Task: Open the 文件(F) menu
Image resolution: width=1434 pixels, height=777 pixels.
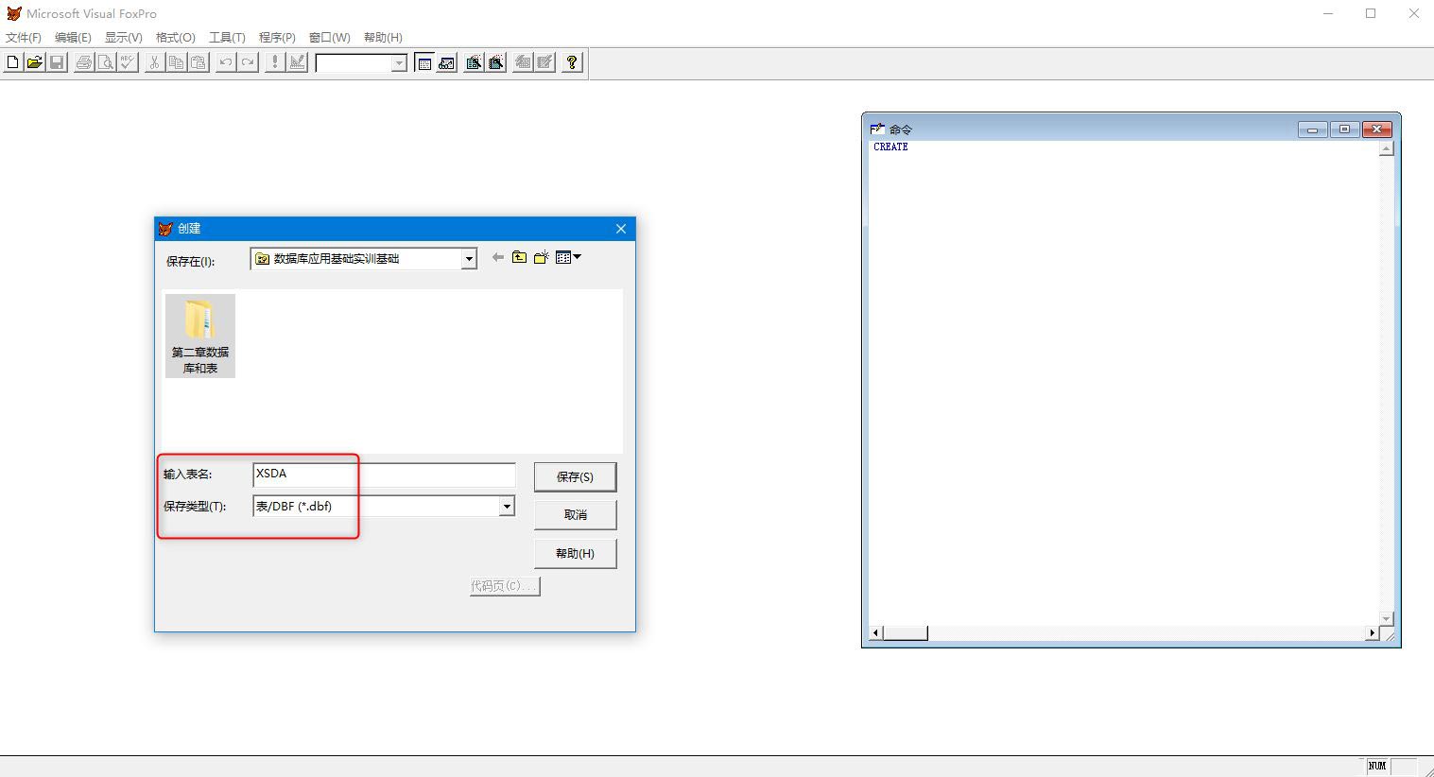Action: pyautogui.click(x=24, y=38)
